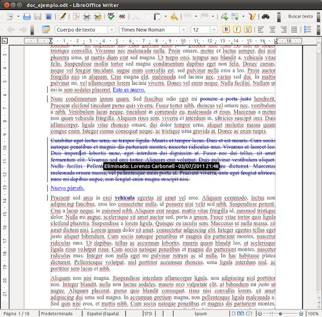This screenshot has height=317, width=322.
Task: Open the Undo history dropdown arrow
Action: (x=196, y=16)
